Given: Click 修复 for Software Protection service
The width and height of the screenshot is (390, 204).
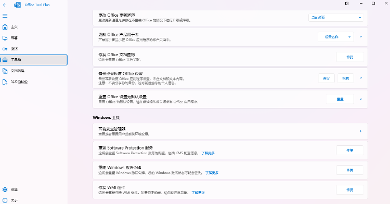Looking at the screenshot, I should 350,150.
